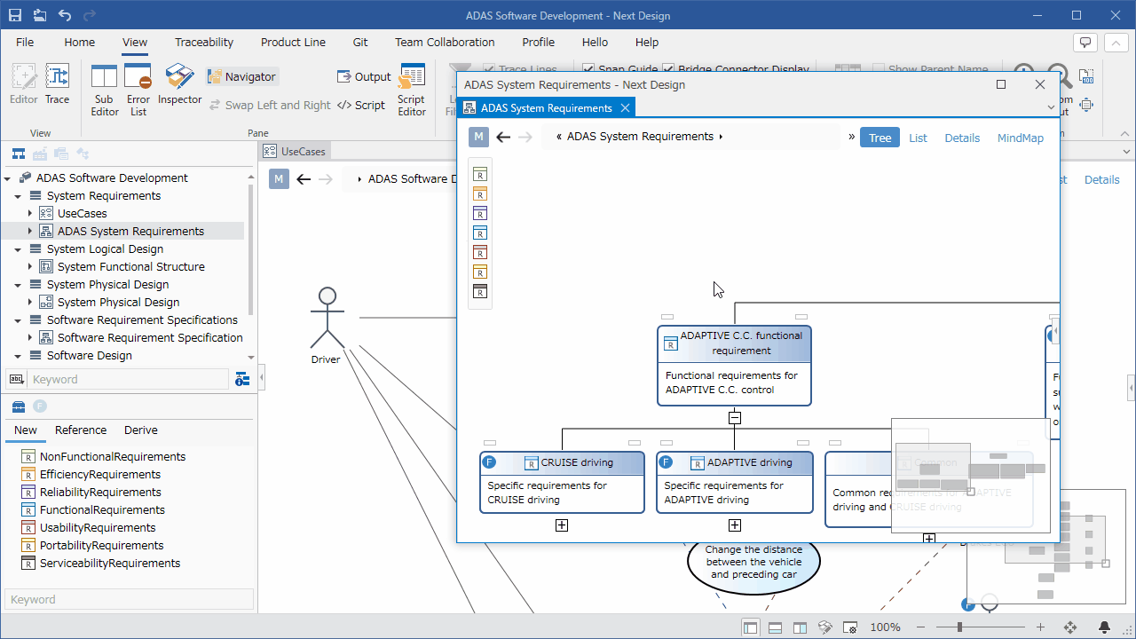Undo the last action
The width and height of the screenshot is (1136, 639).
64,15
